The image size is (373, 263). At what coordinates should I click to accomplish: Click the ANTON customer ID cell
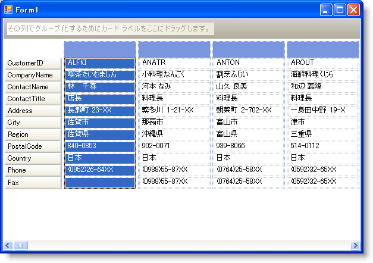pos(249,63)
